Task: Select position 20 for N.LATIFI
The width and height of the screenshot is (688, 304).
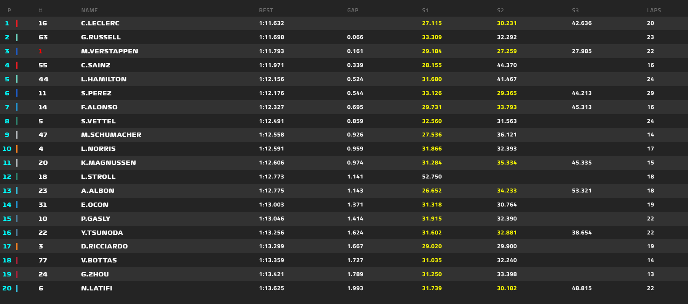Action: 7,288
